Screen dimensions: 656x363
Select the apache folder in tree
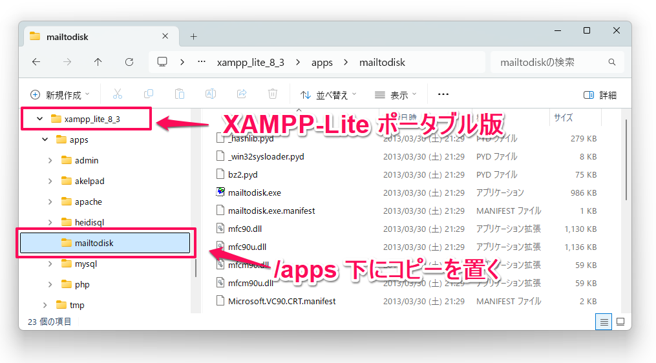[89, 202]
